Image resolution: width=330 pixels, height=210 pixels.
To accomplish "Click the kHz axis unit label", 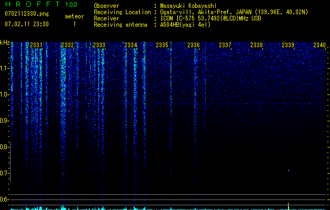I will point(5,43).
